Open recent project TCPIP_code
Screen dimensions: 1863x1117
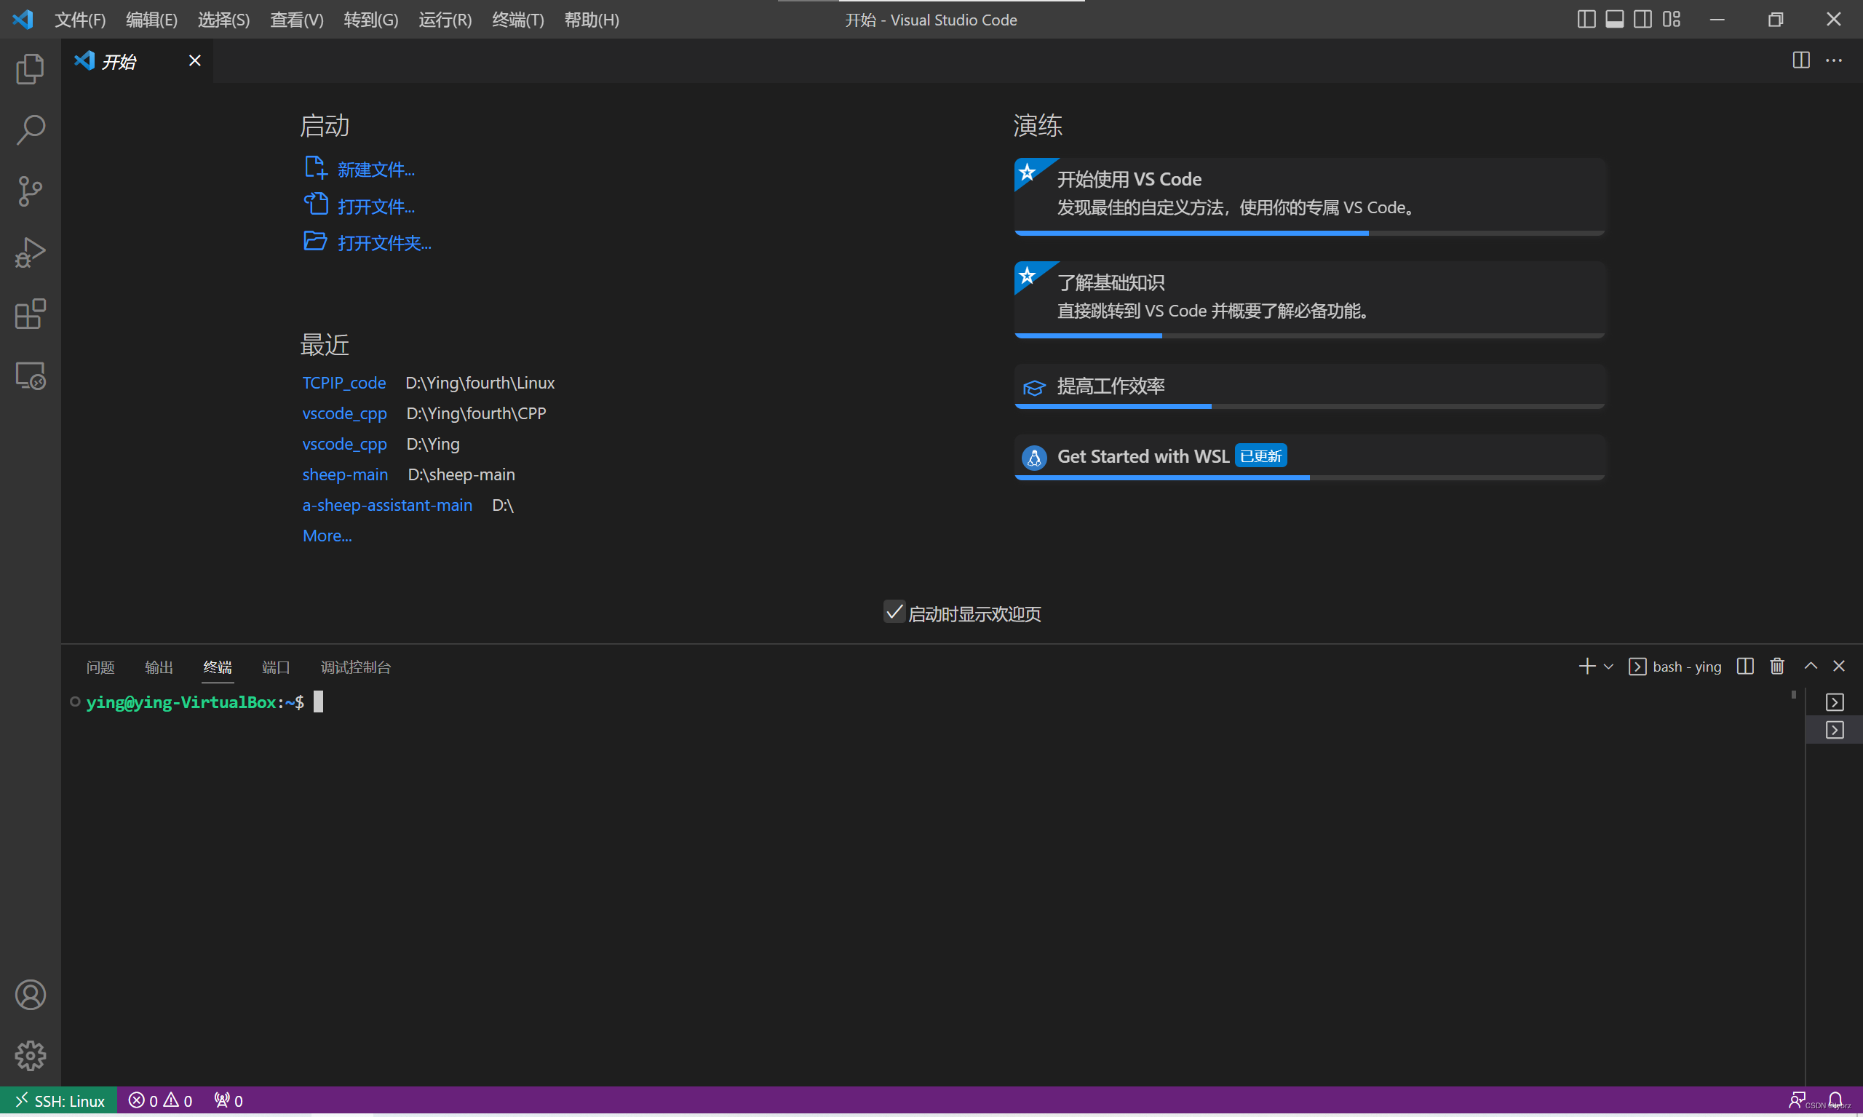(344, 382)
